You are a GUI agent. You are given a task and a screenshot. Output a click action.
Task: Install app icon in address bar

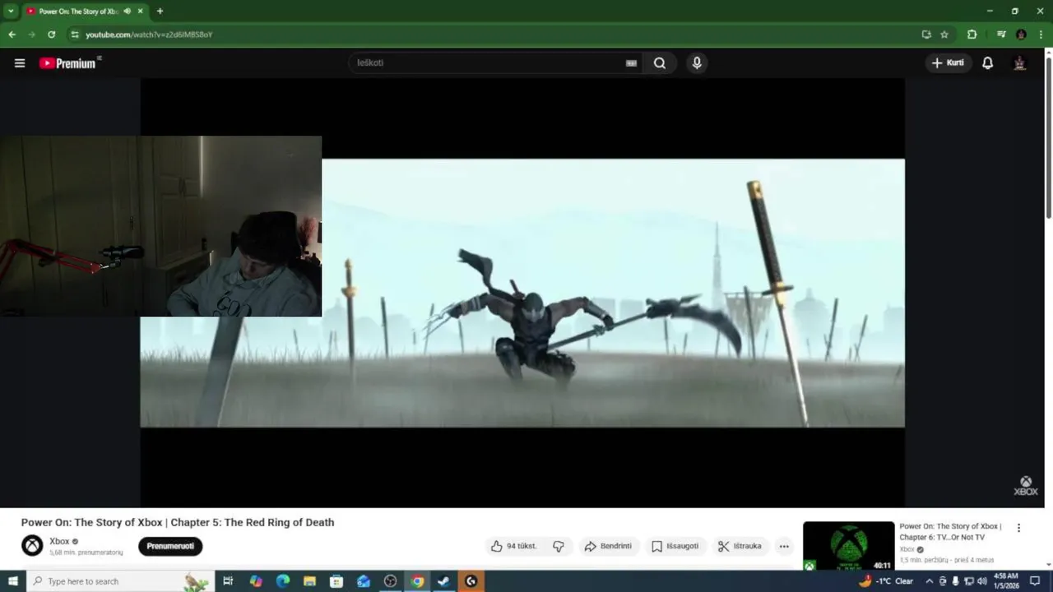point(926,35)
